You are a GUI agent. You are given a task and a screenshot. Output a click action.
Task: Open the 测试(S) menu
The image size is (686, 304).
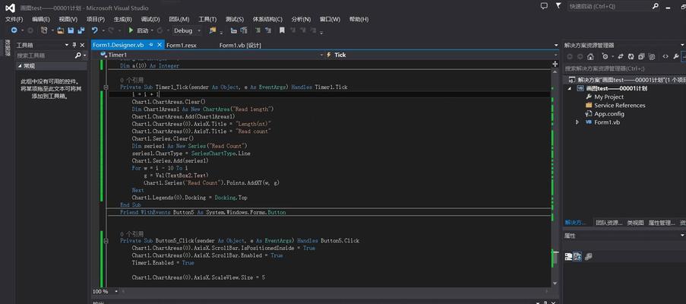235,19
